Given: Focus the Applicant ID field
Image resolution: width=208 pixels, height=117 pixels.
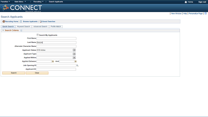Looking at the screenshot, I should (x=56, y=69).
